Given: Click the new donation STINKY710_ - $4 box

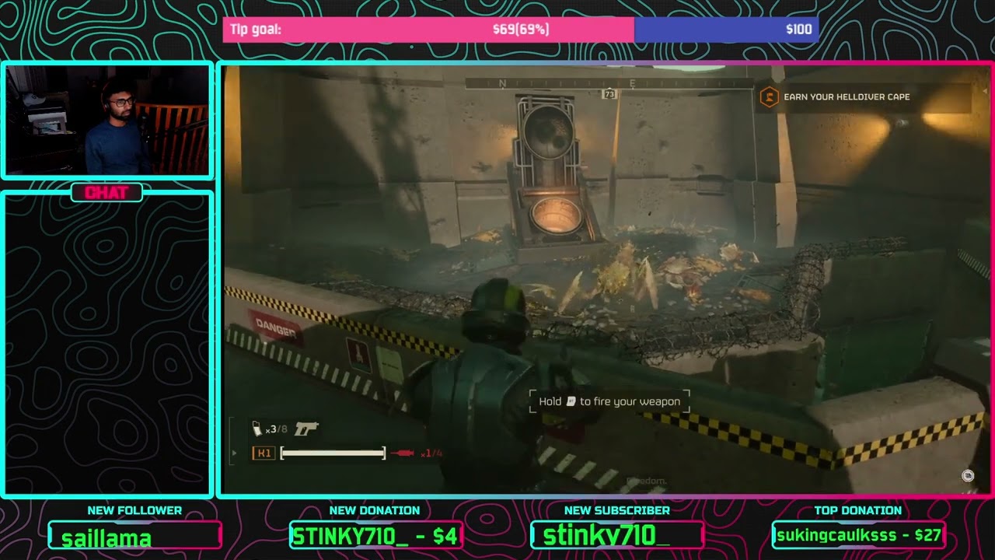Looking at the screenshot, I should click(376, 535).
